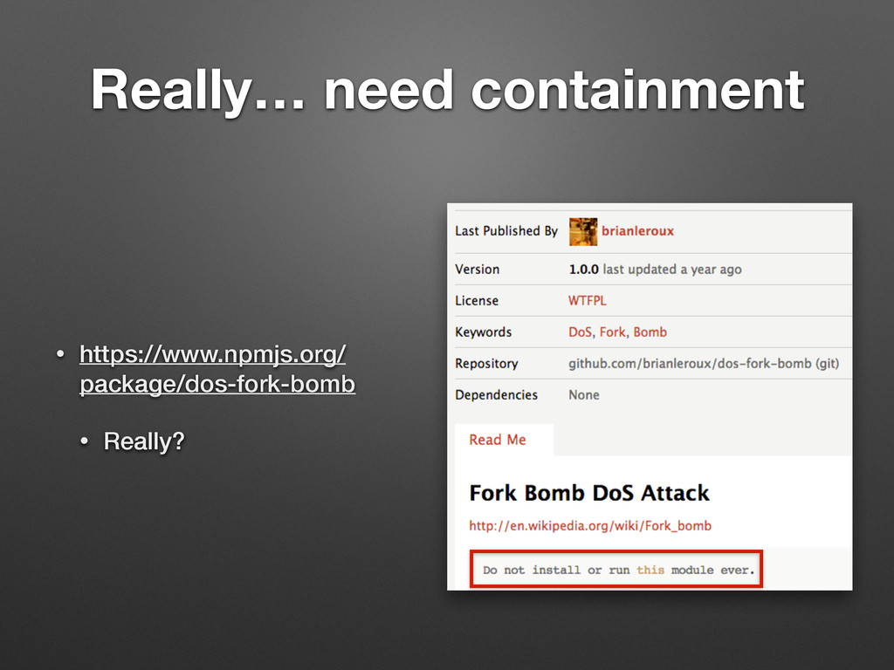
Task: Click the 'Really?' bullet text
Action: [x=144, y=441]
